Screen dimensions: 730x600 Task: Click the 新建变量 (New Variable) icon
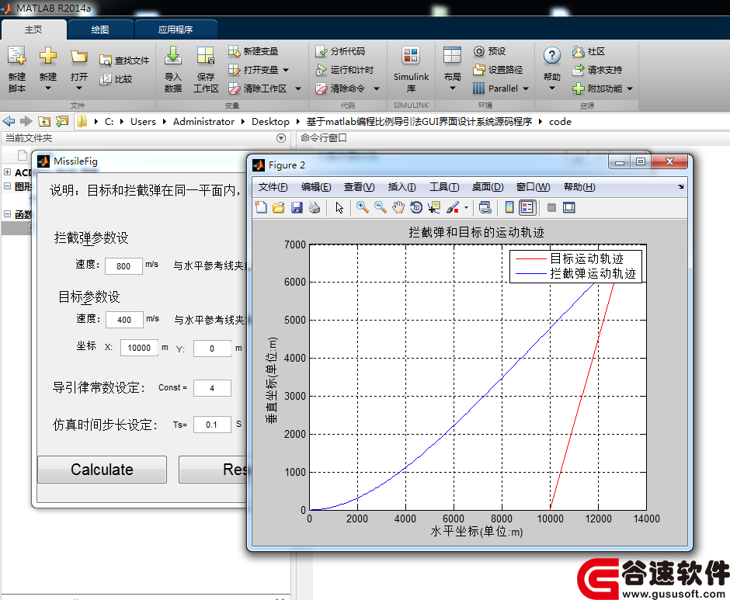(x=234, y=50)
